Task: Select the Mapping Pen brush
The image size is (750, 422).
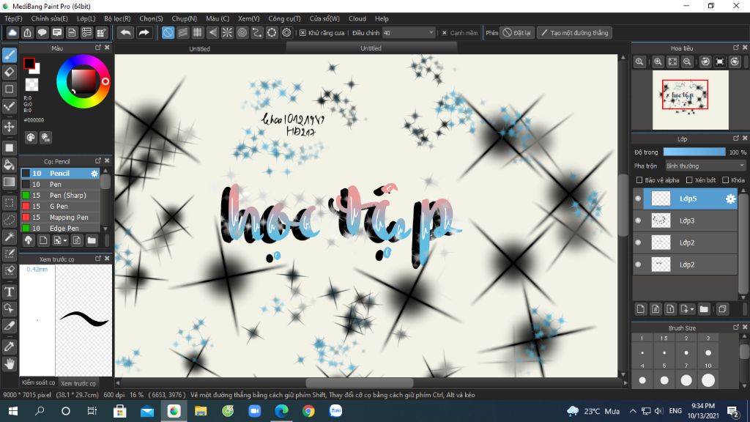Action: [60, 217]
